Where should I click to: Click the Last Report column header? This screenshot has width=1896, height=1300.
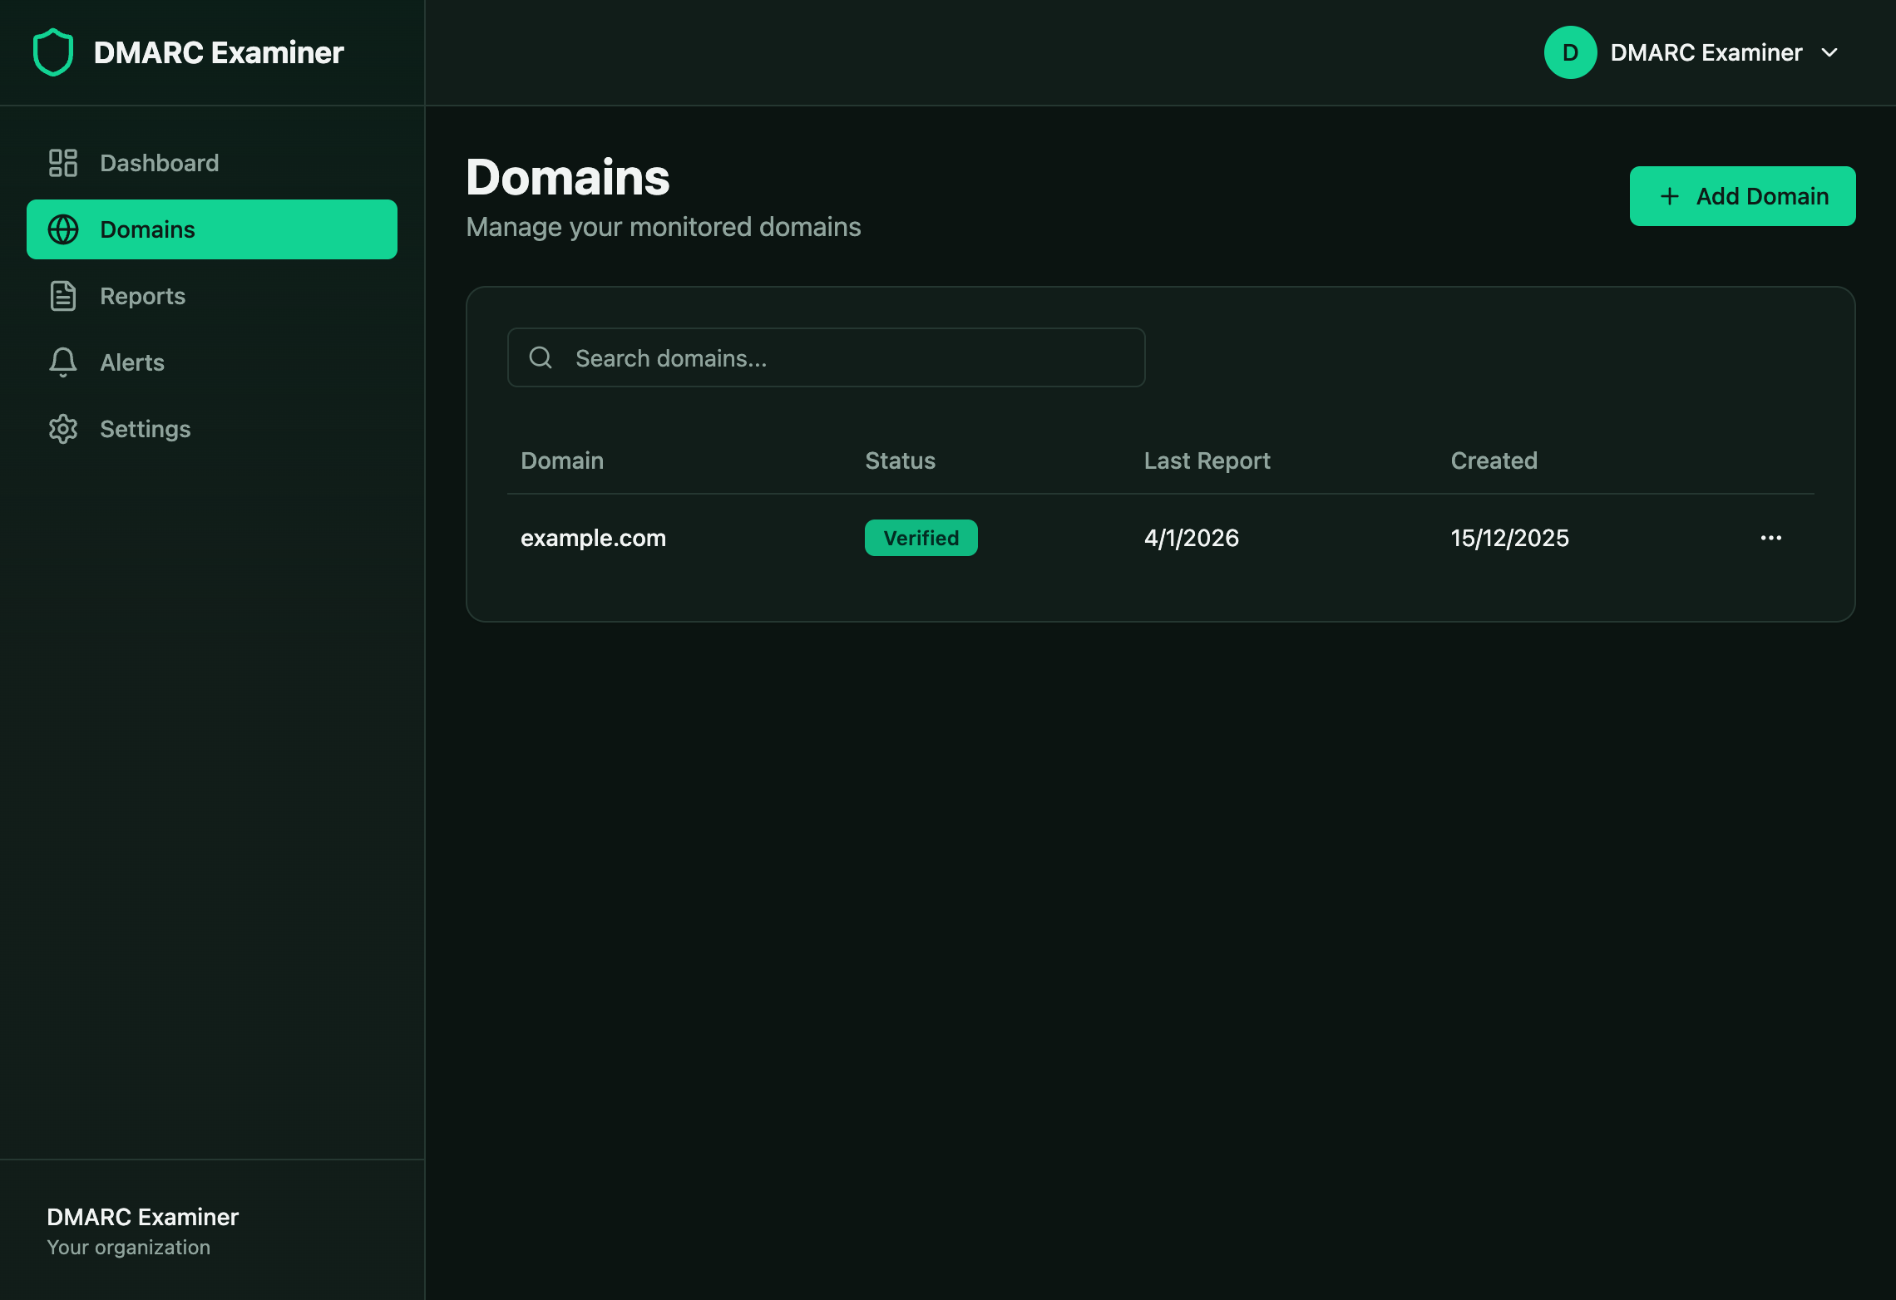(1207, 460)
